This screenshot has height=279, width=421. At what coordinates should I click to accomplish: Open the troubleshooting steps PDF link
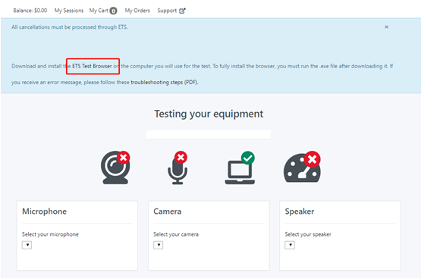pos(164,83)
